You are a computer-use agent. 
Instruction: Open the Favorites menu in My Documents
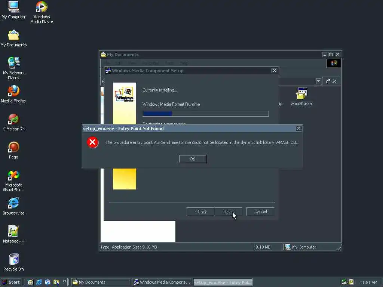(x=150, y=63)
